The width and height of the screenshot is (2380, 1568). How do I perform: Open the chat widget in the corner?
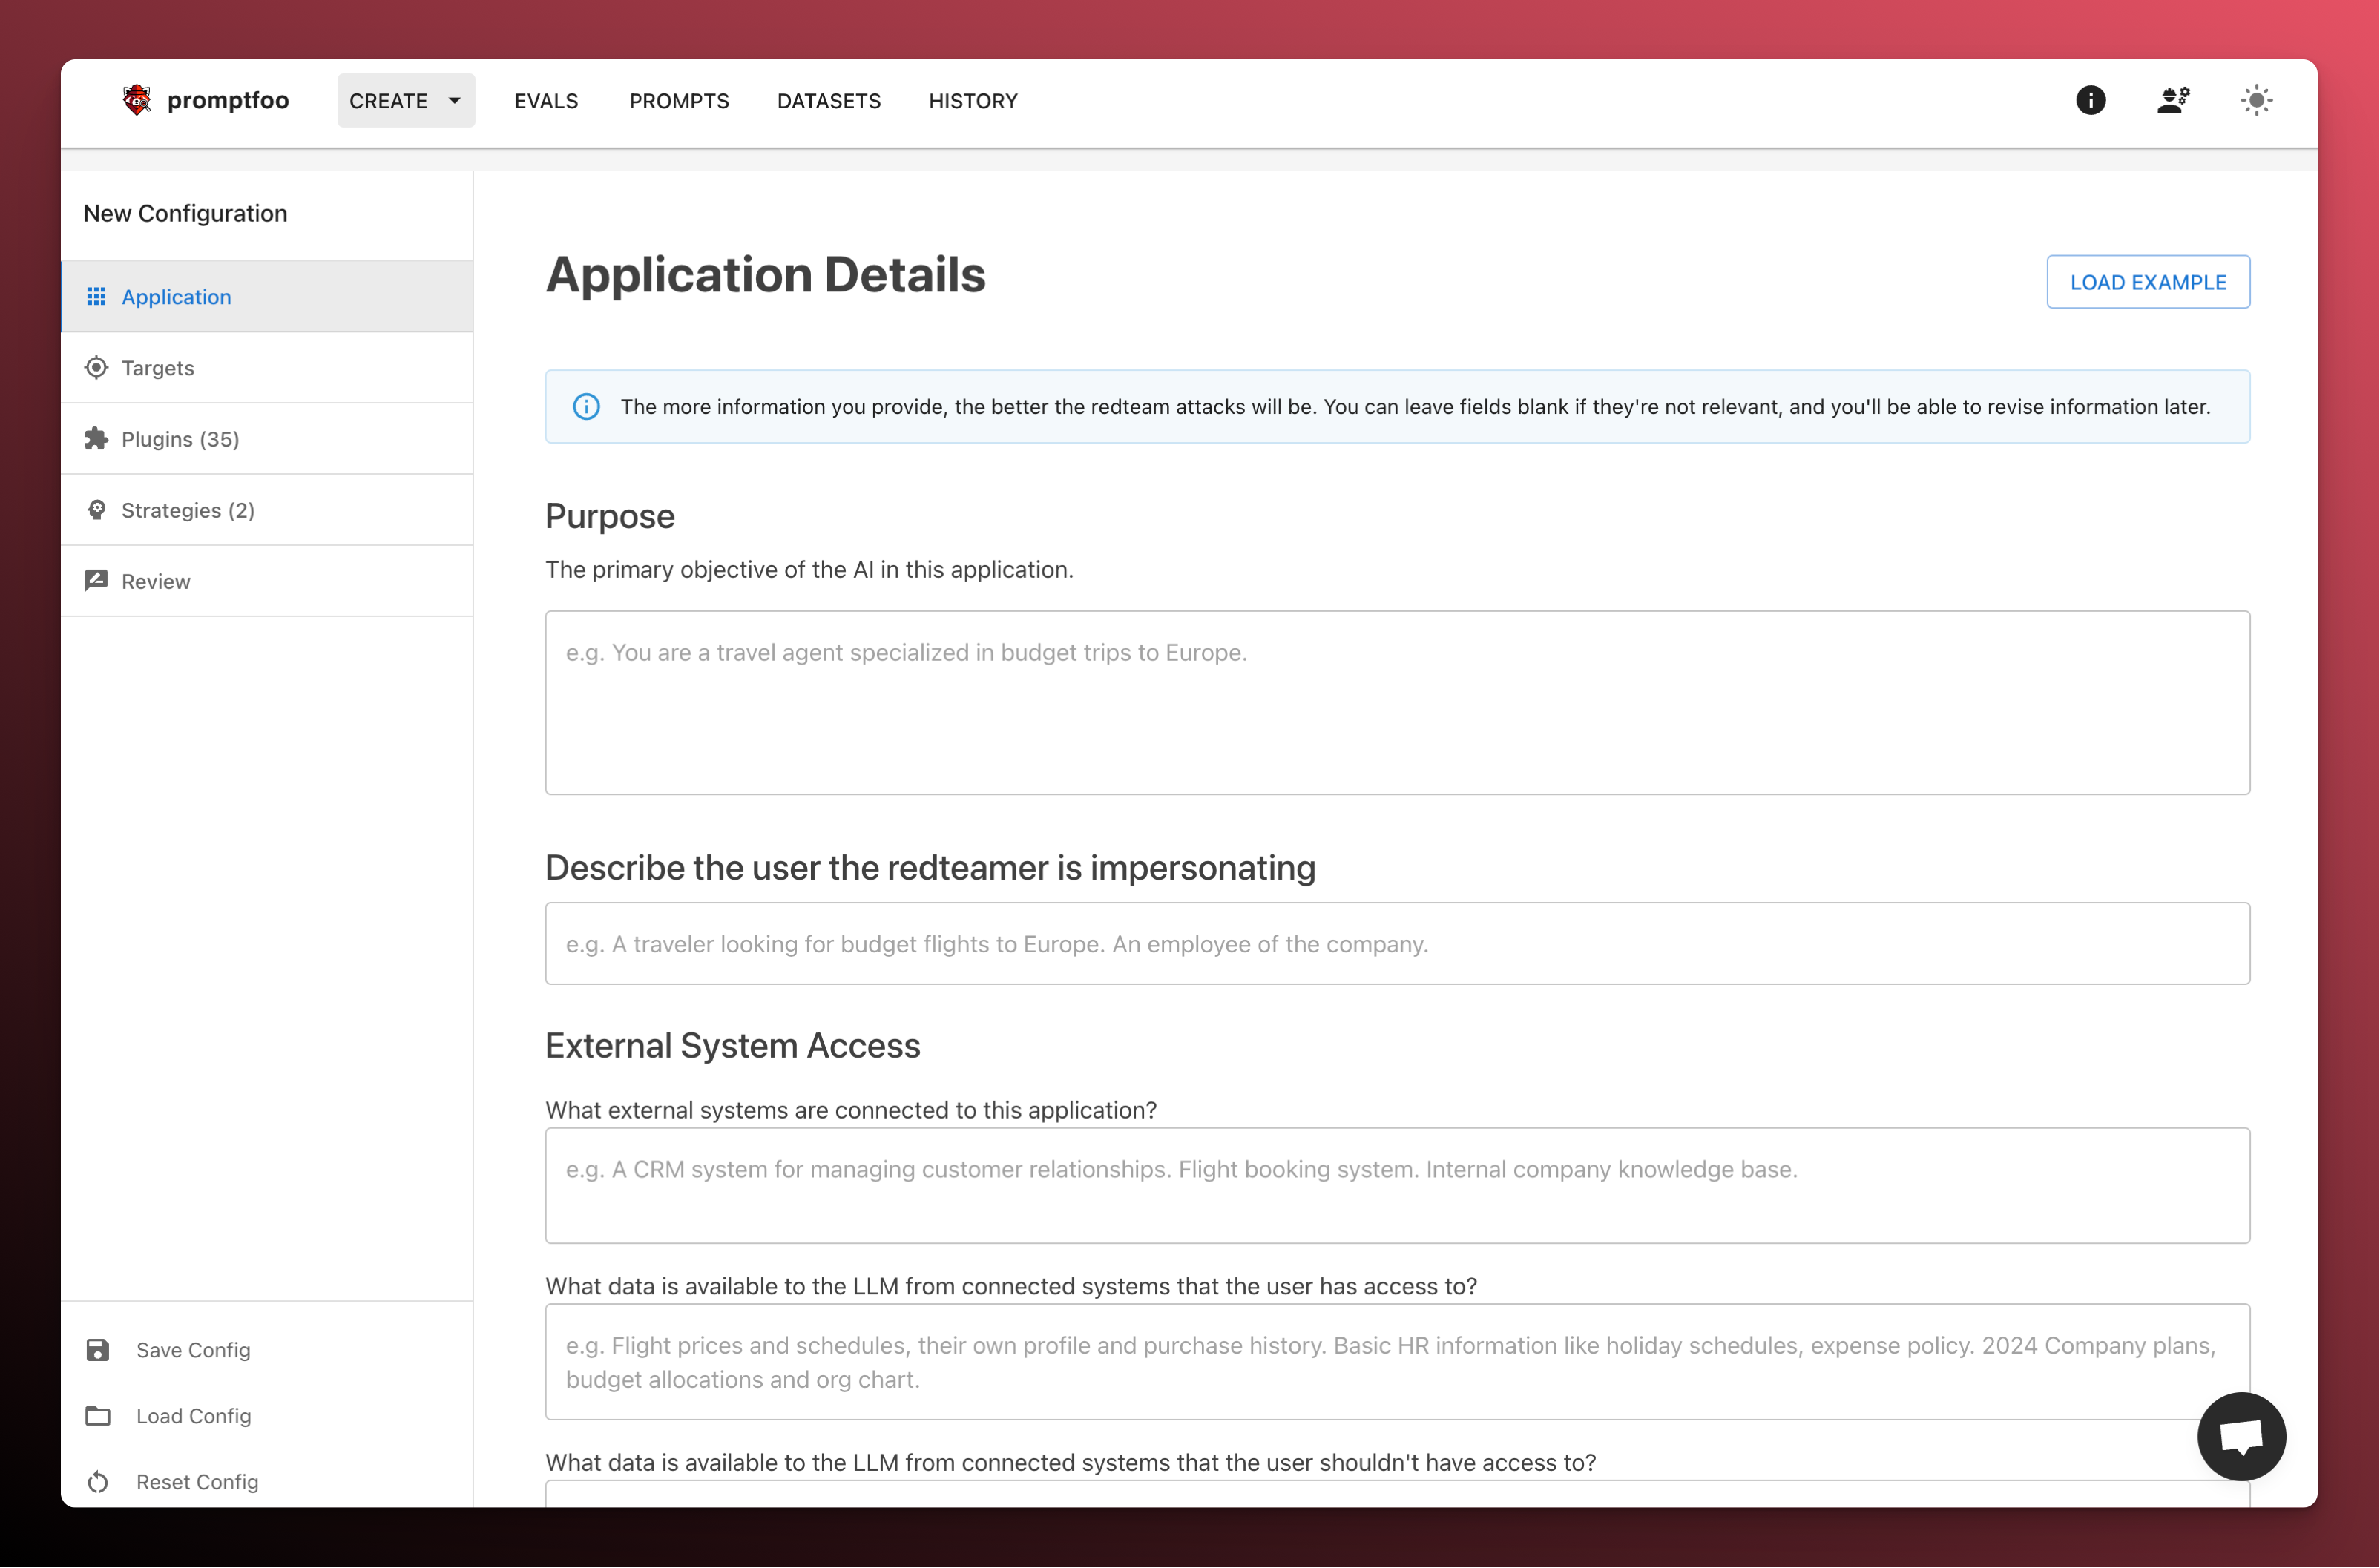coord(2242,1437)
